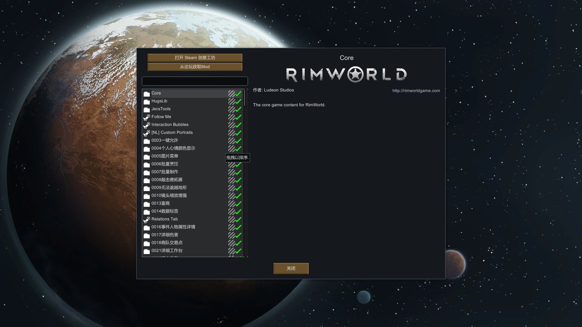Click the mod list scrollbar thumb
This screenshot has width=582, height=327.
click(x=246, y=97)
